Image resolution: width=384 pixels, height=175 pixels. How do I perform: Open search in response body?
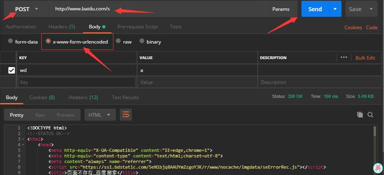[x=370, y=115]
